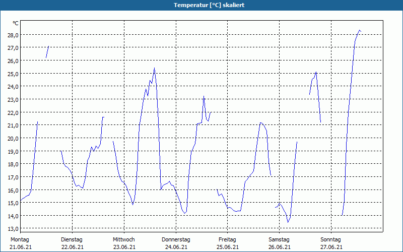Click the 18,0 axis value
Viewport: 403px width, 252px height.
coord(13,164)
